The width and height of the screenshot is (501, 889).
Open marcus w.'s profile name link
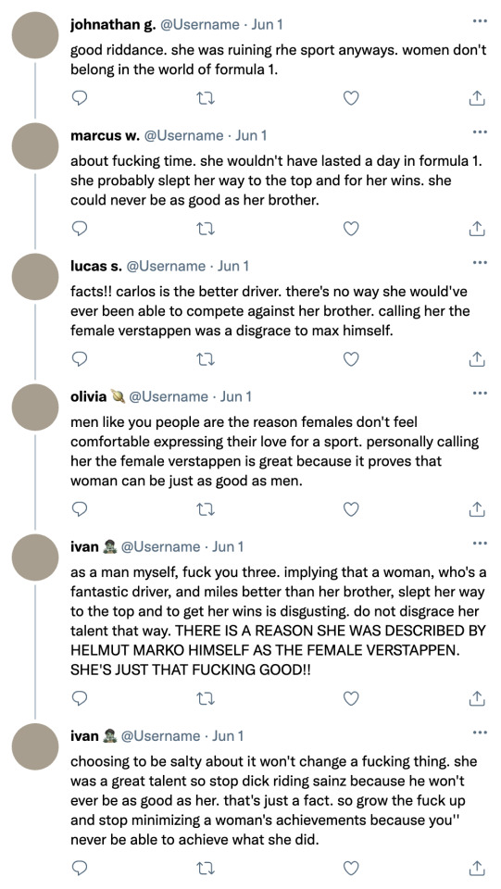(x=105, y=135)
